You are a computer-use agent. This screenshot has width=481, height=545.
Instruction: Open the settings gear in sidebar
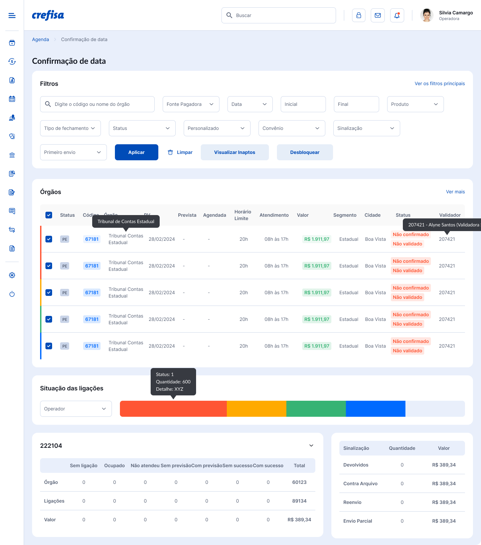click(x=12, y=275)
